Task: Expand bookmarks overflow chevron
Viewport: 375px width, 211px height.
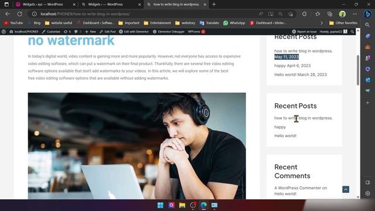Action: coord(322,23)
